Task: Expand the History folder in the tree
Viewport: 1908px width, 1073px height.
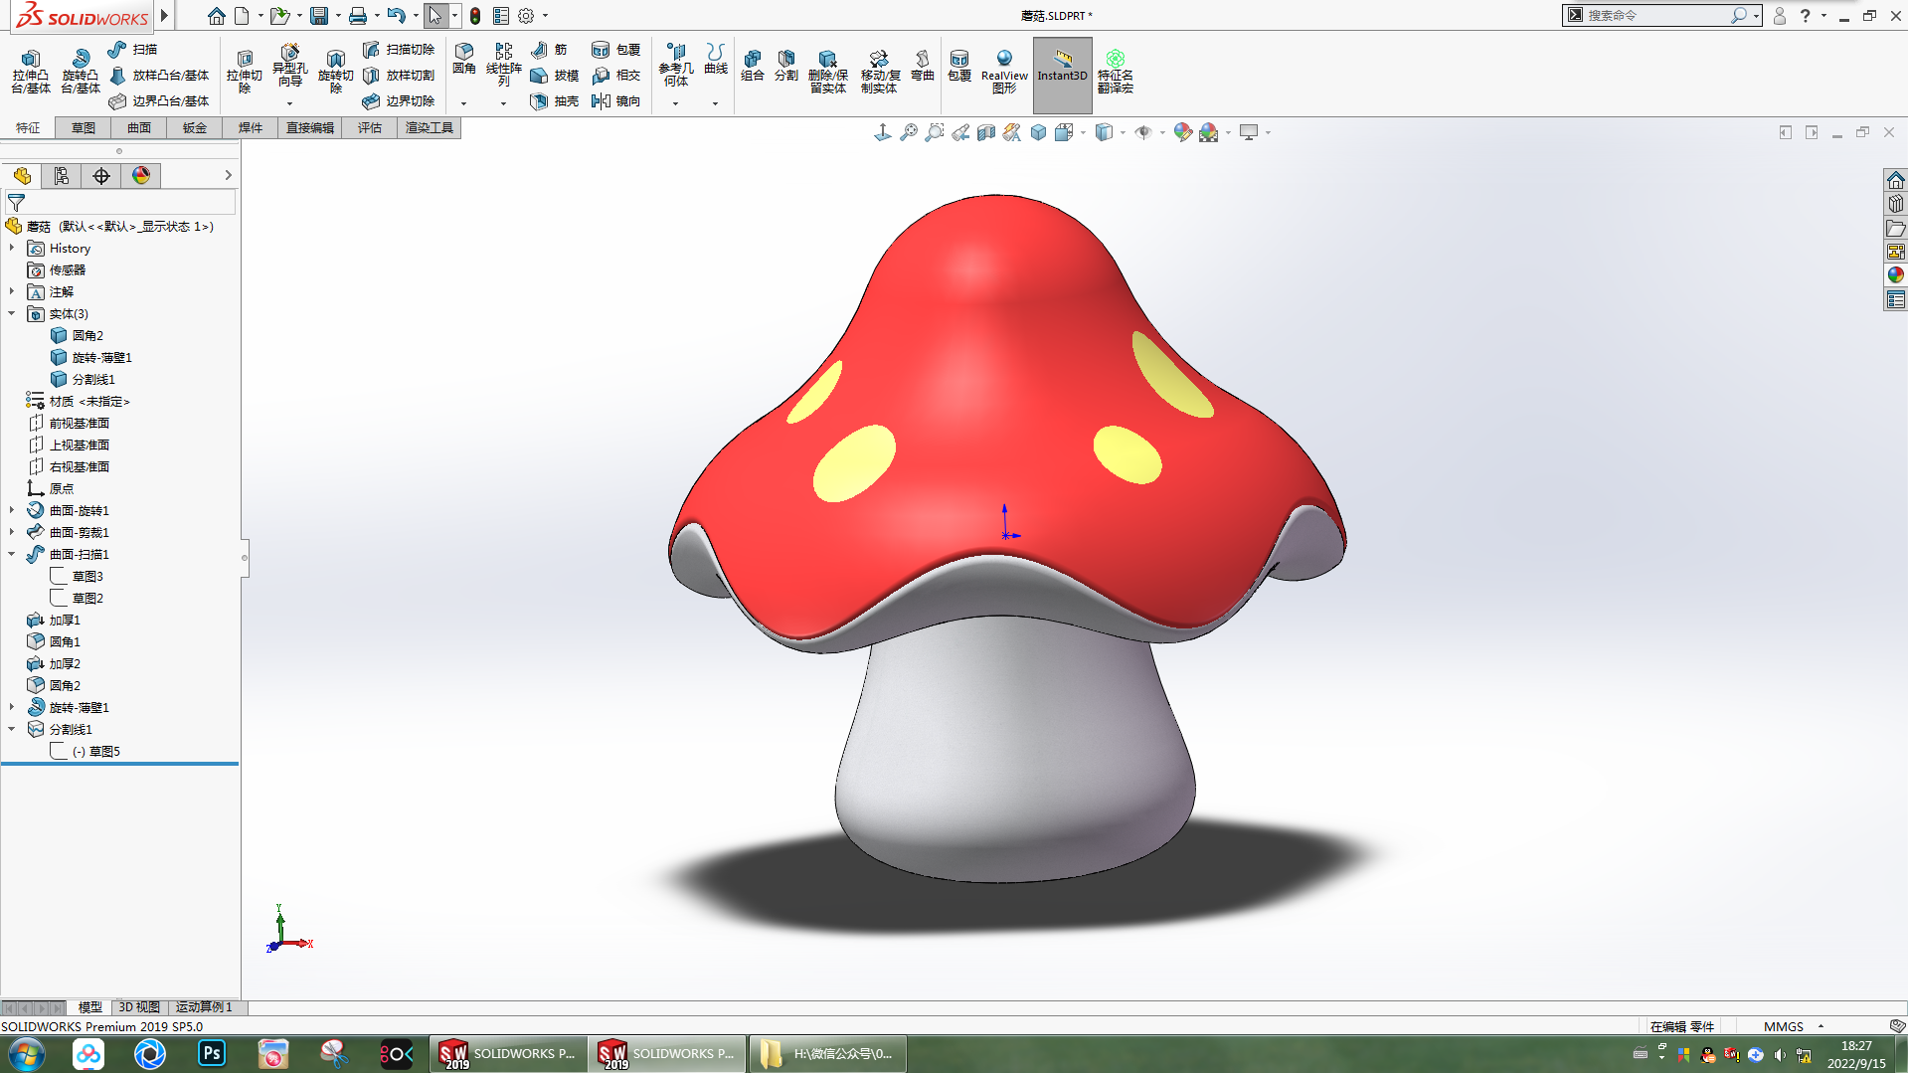Action: coord(12,248)
